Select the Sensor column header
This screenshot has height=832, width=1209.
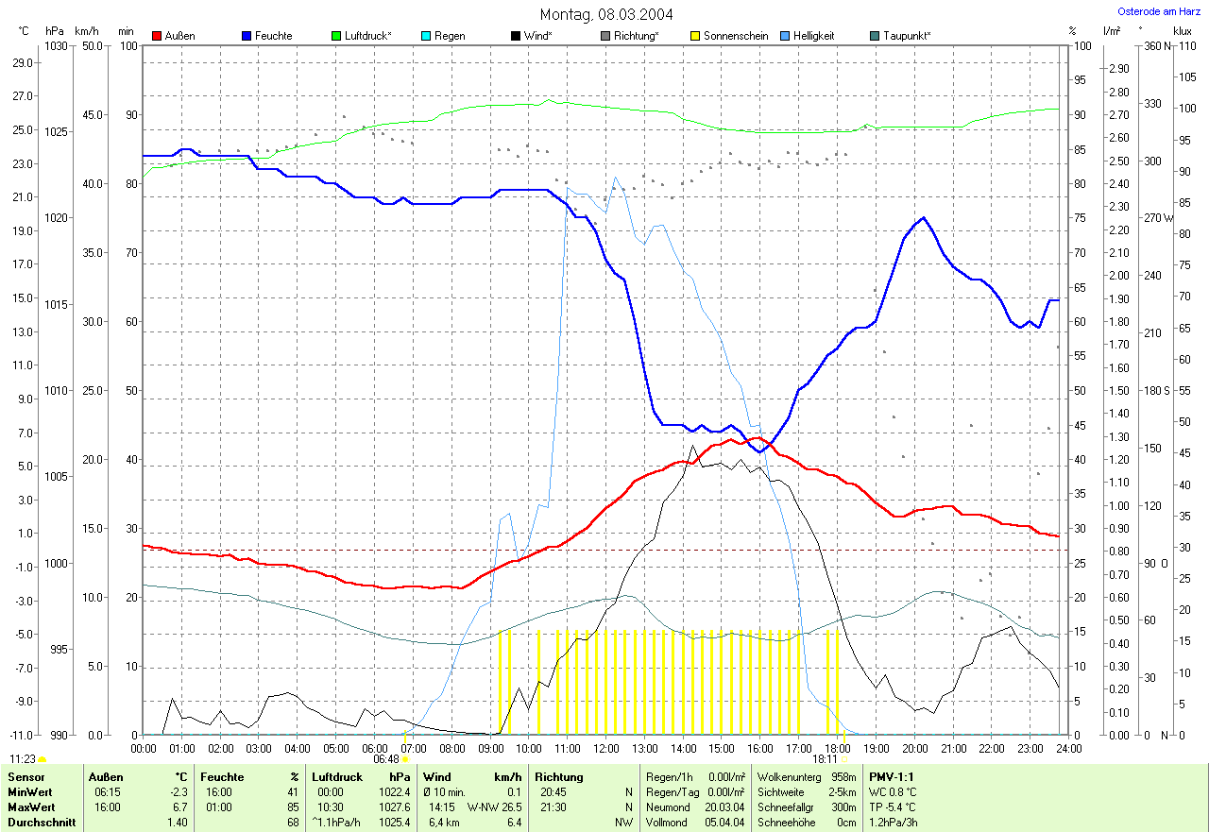click(26, 776)
